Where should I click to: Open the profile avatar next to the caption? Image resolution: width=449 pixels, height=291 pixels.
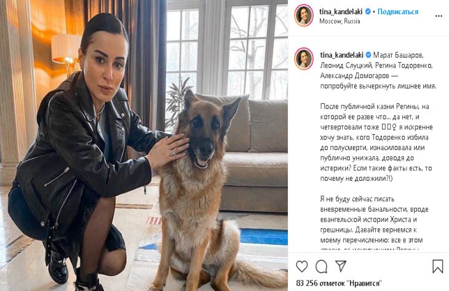[303, 58]
